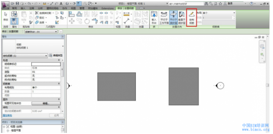Click the Move tool icon
The width and height of the screenshot is (273, 134).
(x=72, y=21)
